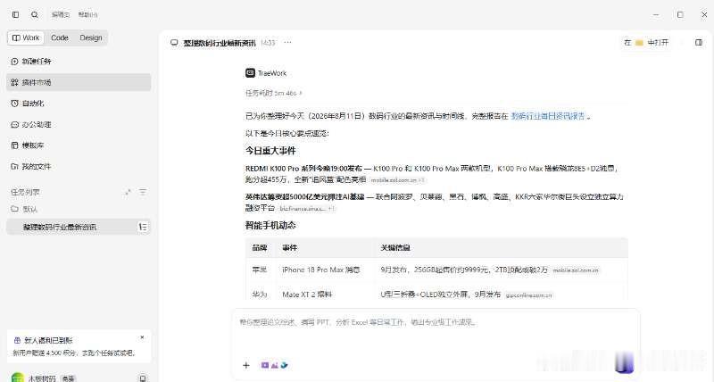Open search with the magnifier icon
Viewport: 714px width, 382px height.
35,14
